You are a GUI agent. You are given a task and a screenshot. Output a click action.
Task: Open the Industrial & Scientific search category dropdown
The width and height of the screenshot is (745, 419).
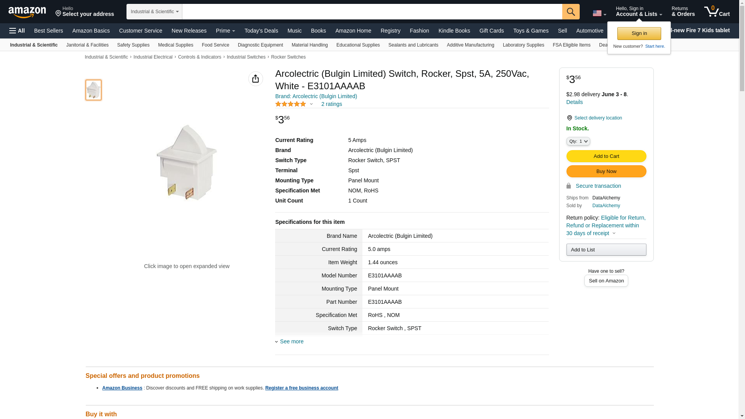(x=154, y=12)
